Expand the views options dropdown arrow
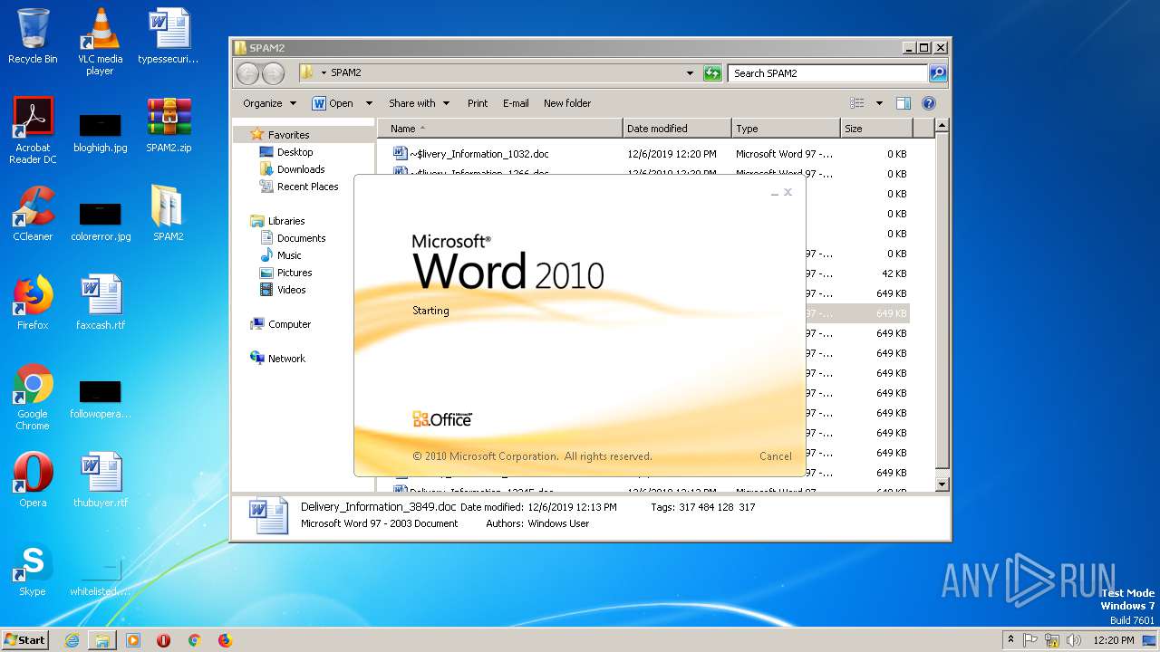1160x652 pixels. pyautogui.click(x=879, y=103)
